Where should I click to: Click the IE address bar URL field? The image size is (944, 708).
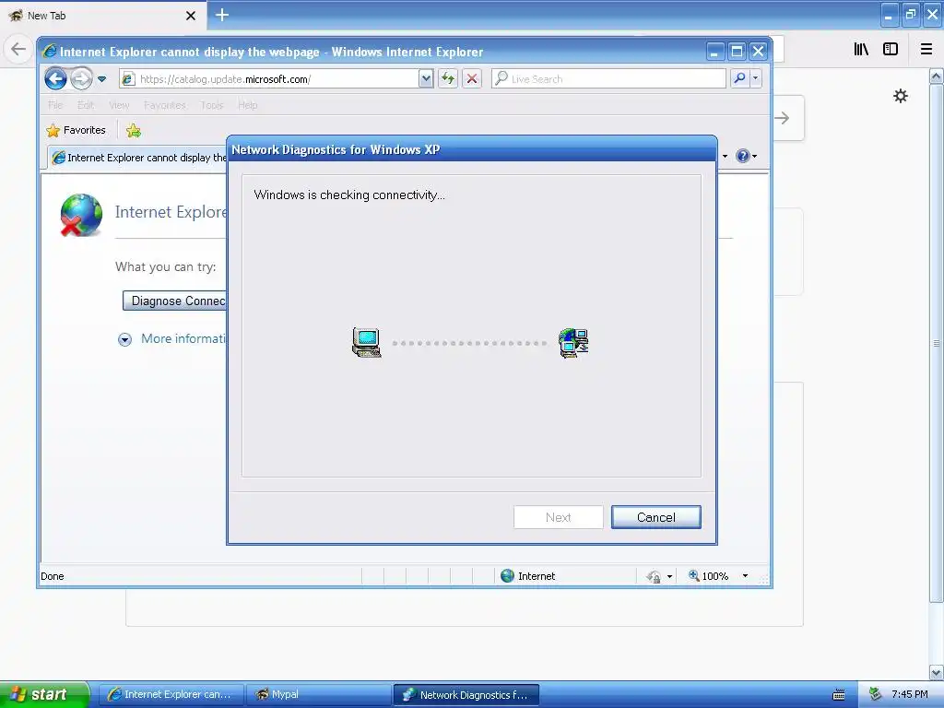click(269, 79)
